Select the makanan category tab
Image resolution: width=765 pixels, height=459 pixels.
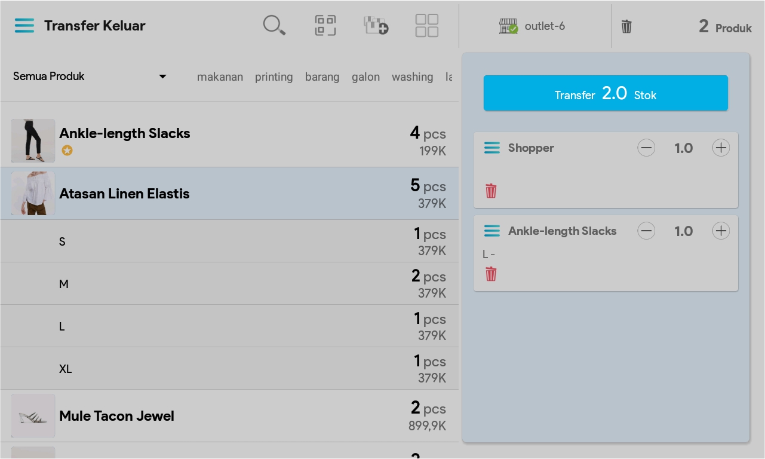pos(220,77)
